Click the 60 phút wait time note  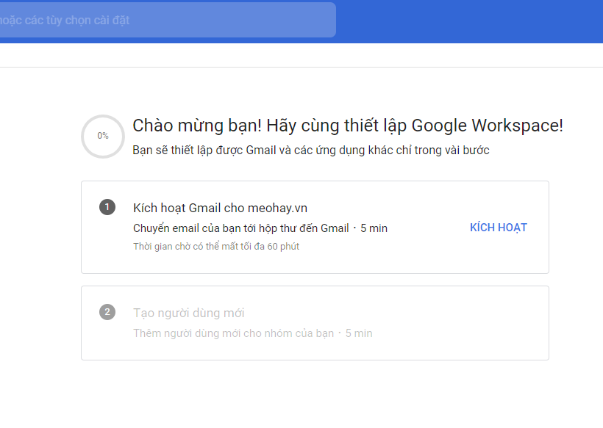pos(216,247)
